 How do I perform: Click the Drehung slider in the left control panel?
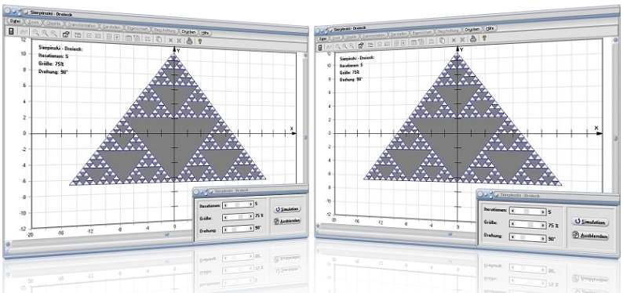238,229
